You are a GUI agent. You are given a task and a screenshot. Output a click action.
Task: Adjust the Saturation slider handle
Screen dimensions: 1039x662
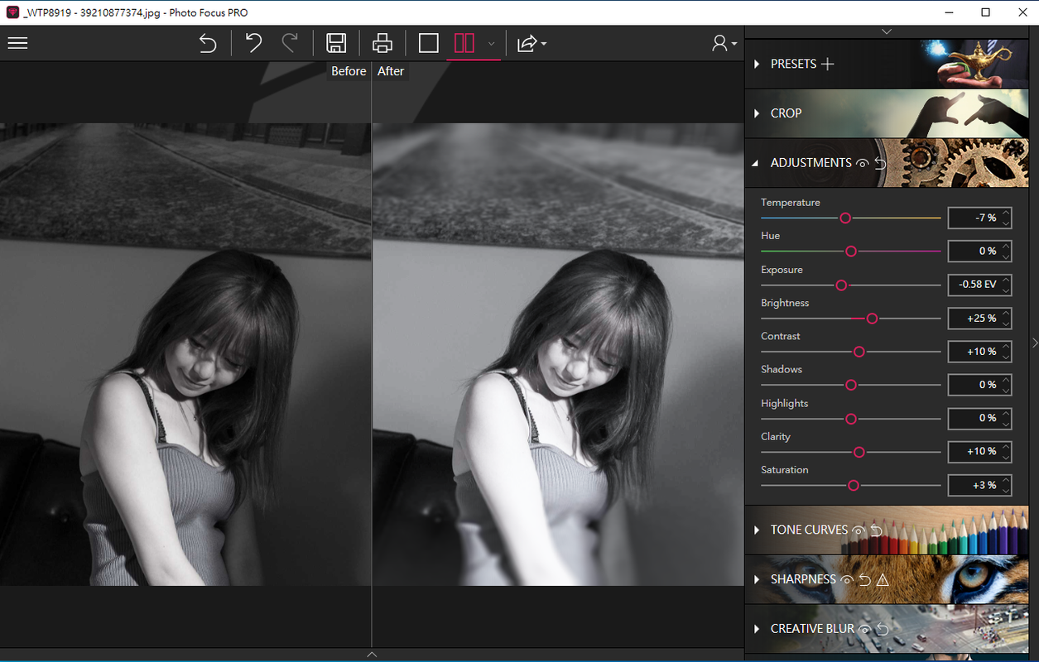point(854,486)
